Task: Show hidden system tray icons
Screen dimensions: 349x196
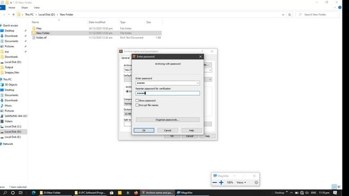Action: point(291,193)
